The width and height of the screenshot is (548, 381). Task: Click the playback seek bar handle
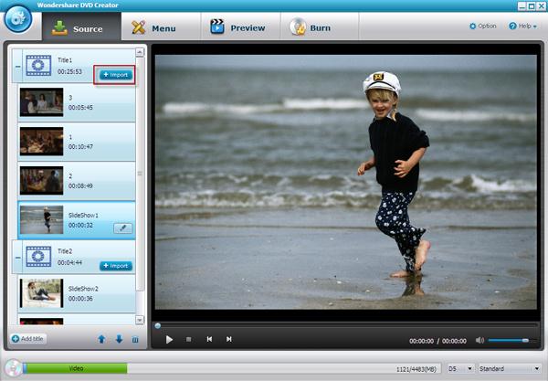click(158, 326)
